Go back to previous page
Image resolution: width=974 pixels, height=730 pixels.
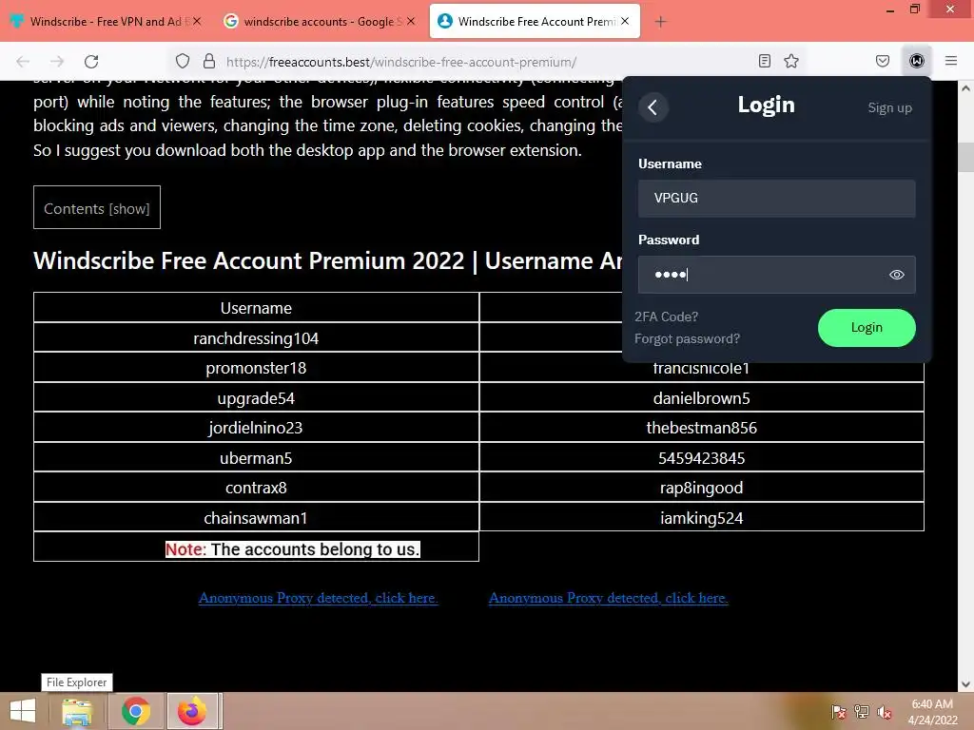pos(23,61)
